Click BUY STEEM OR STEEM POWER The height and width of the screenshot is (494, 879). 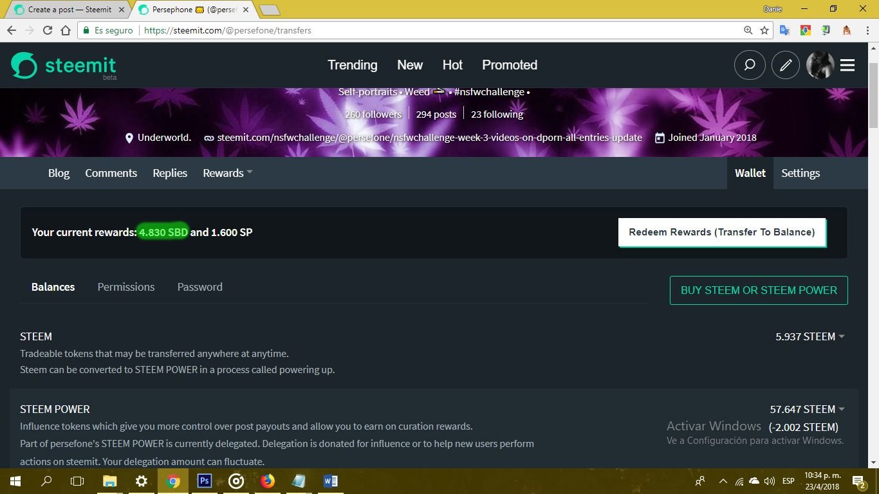pyautogui.click(x=759, y=290)
